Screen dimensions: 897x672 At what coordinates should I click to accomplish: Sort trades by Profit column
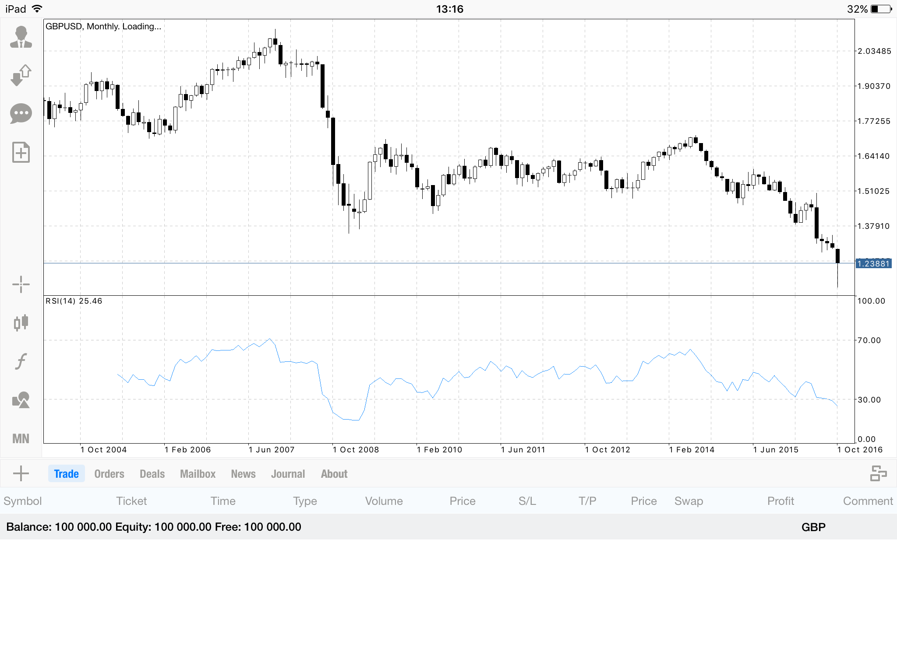(x=780, y=501)
